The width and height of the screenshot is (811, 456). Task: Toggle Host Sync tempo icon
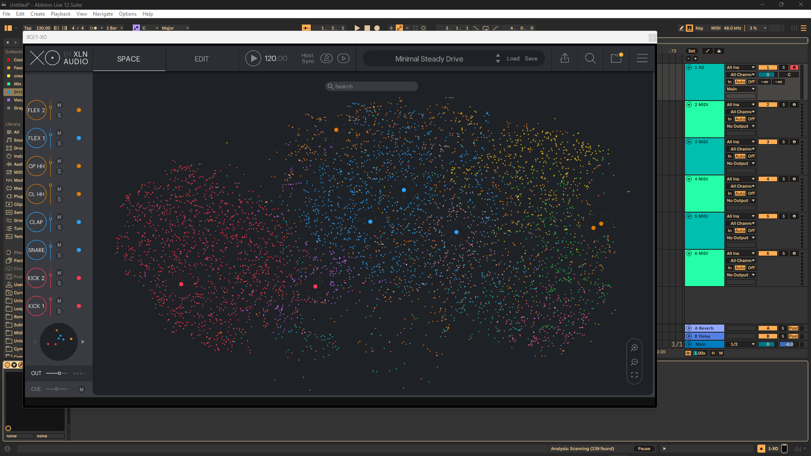pyautogui.click(x=326, y=58)
